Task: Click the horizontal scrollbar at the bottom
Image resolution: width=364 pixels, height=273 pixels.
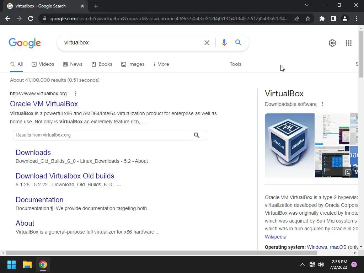Action: pos(161,253)
